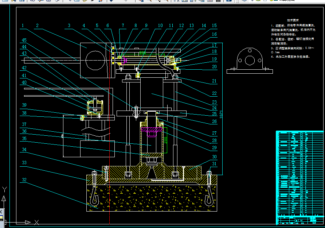This screenshot has width=325, height=228.
Task: Select part number label 31
Action: tap(214, 163)
